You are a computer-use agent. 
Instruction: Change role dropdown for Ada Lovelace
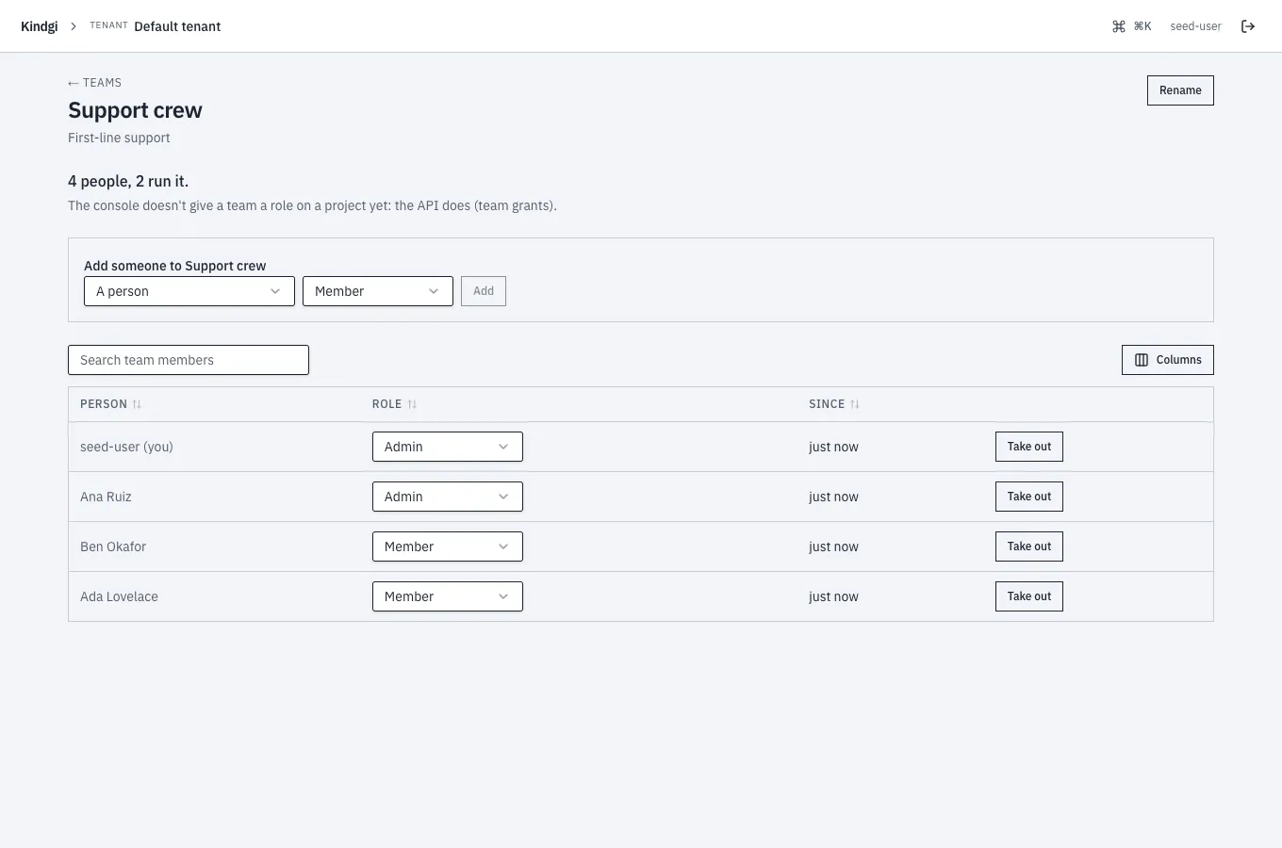coord(448,596)
